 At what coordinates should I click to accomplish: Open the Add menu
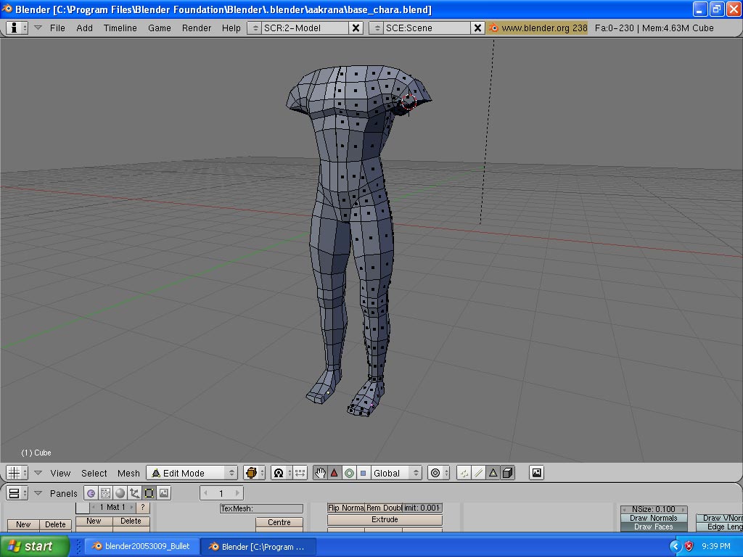(x=84, y=28)
